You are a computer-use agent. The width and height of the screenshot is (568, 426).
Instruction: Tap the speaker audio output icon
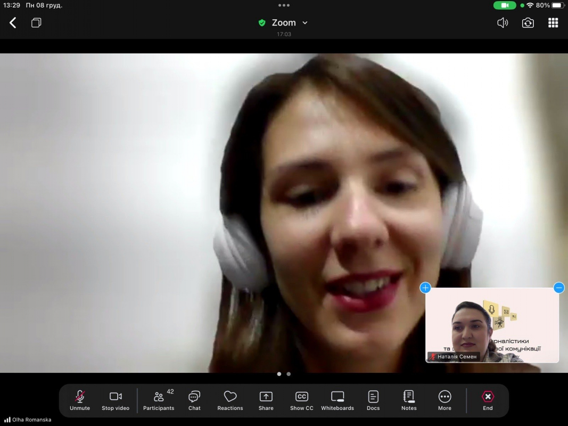click(x=502, y=22)
